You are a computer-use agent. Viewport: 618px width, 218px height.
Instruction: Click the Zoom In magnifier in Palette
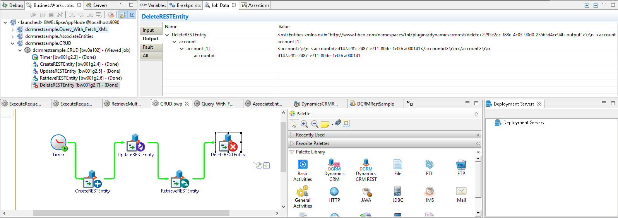(x=305, y=124)
